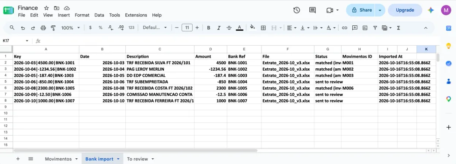
Task: Apply strikethrough formatting
Action: coord(229,28)
